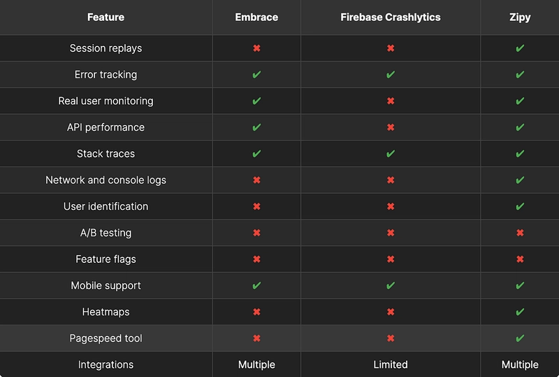
Task: Select the Embrace column header
Action: pos(256,17)
